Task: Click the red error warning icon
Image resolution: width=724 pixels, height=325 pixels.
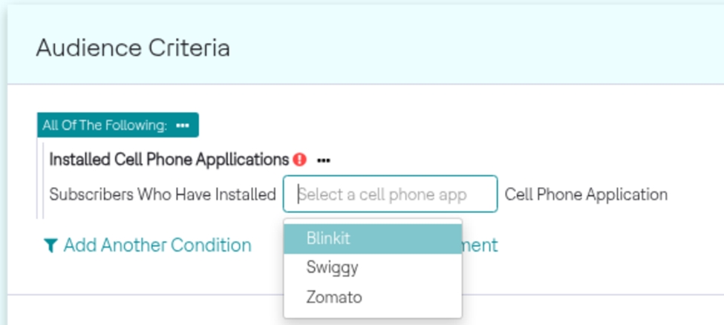Action: click(x=299, y=160)
